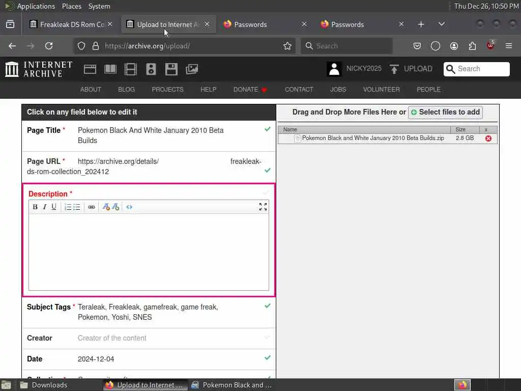Open the Texts book icon

coord(110,69)
